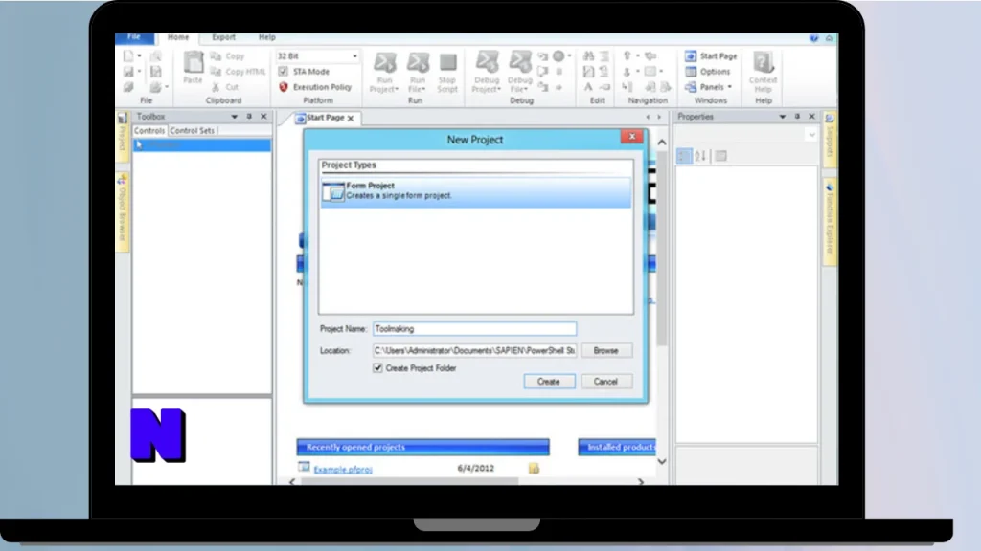
Task: Select the Pointer item in Toolbox
Action: coord(202,145)
